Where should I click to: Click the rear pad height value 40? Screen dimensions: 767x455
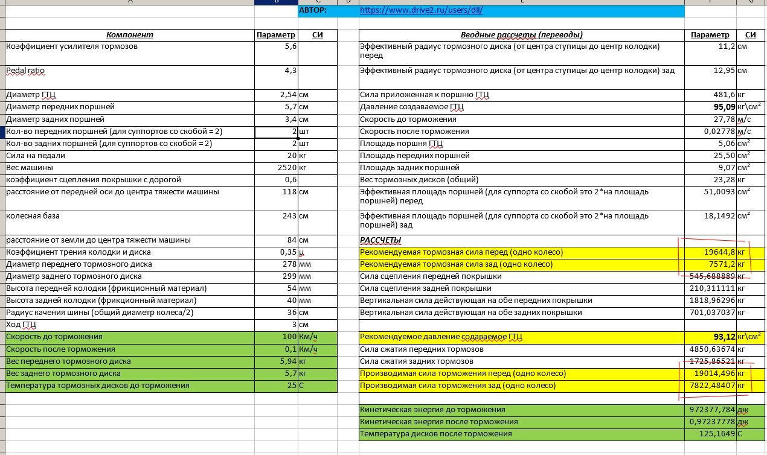tap(277, 301)
